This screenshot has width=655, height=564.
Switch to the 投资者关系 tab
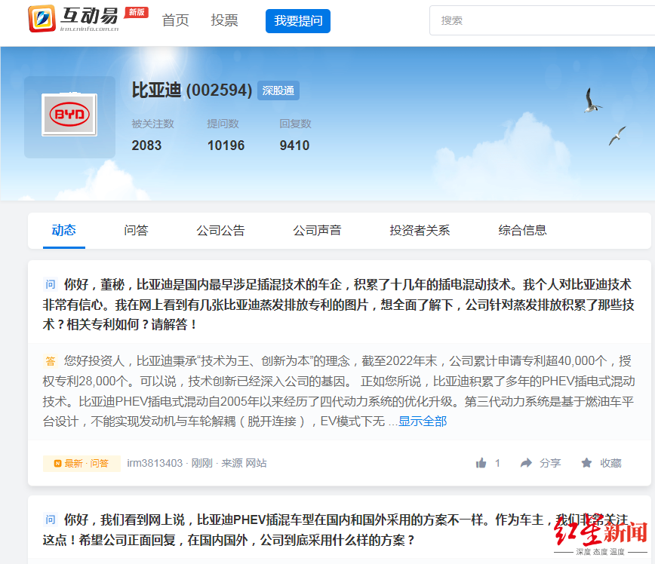pos(420,230)
